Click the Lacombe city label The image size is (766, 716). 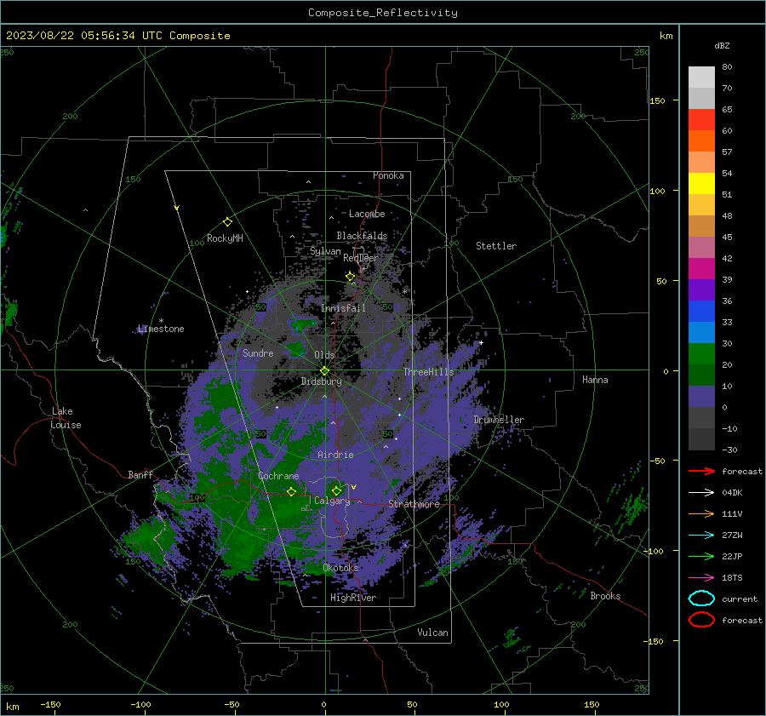click(367, 214)
